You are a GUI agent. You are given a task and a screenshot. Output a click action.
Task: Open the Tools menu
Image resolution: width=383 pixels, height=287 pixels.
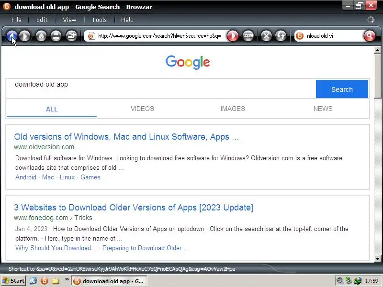tap(99, 20)
